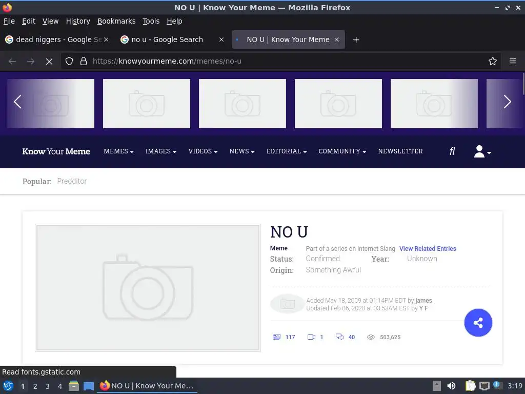Open the clipboard icon in system tray
The width and height of the screenshot is (525, 394).
470,386
